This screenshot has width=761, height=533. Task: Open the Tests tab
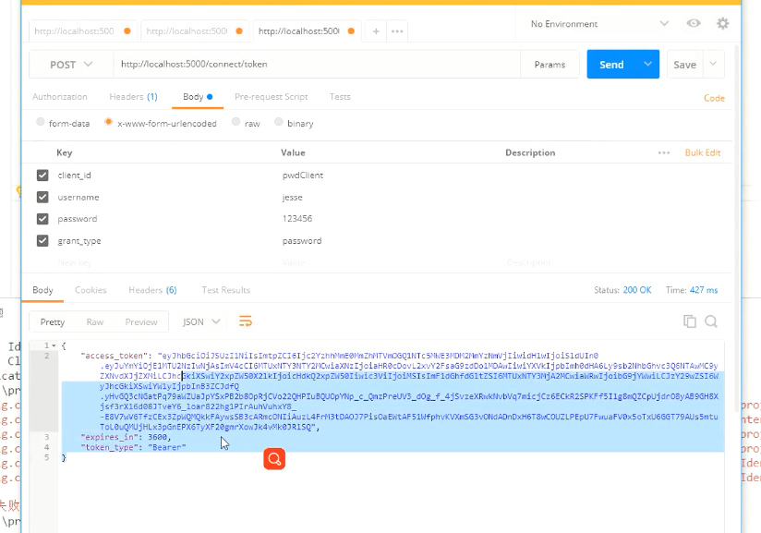pos(340,97)
